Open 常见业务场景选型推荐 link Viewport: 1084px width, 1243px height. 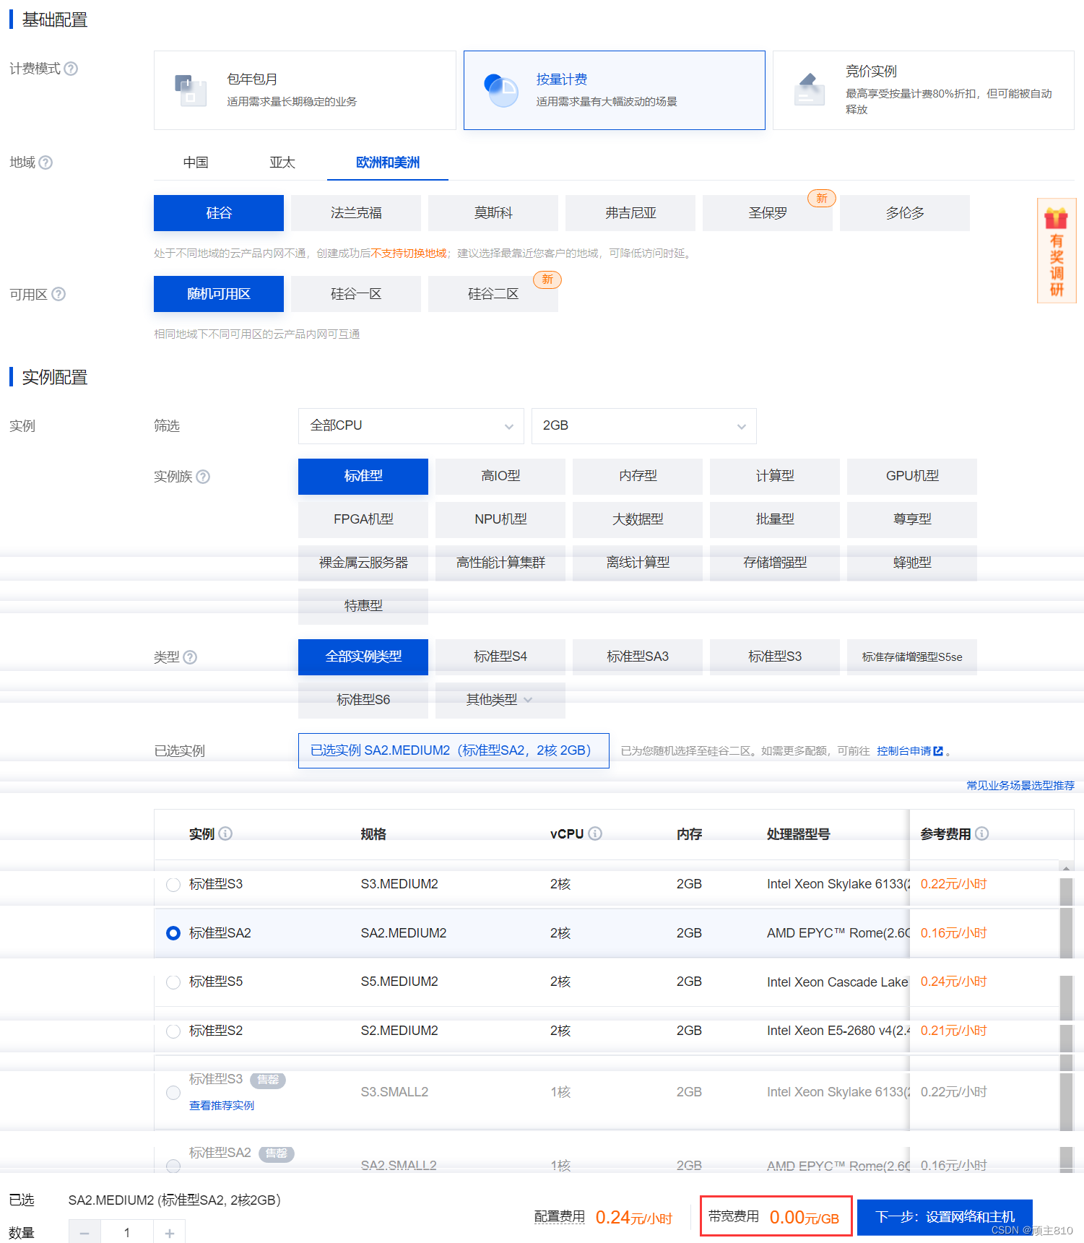[1020, 785]
